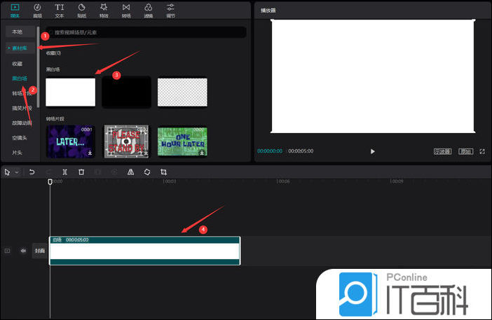Undo the last action

(x=32, y=172)
